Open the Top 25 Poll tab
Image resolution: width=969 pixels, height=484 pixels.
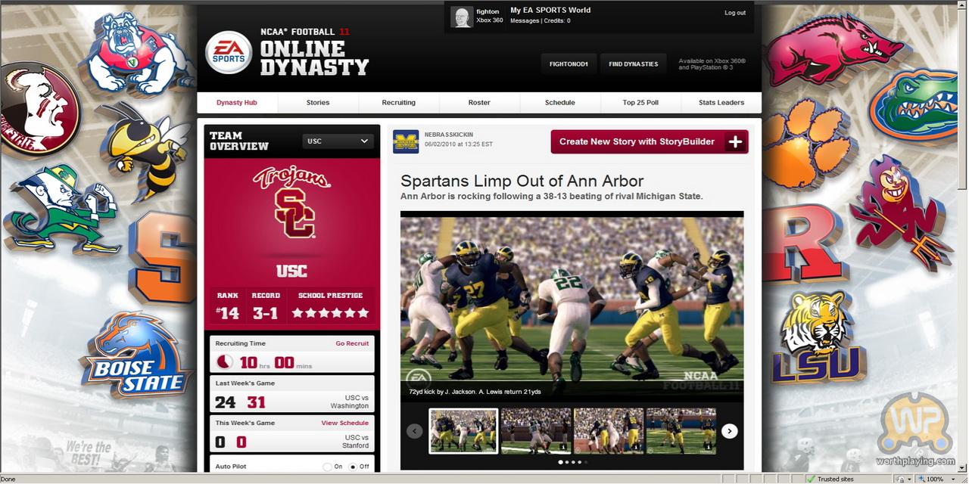(x=640, y=103)
